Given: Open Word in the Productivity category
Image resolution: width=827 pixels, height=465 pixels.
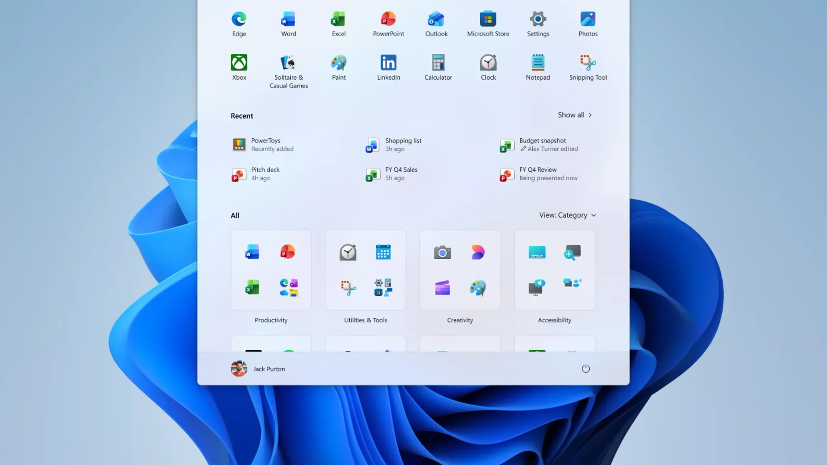Looking at the screenshot, I should point(252,252).
